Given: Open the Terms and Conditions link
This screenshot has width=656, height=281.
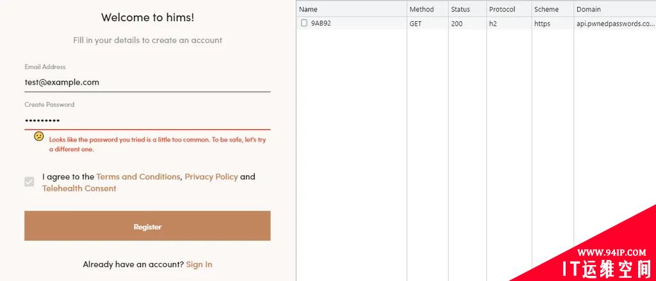Looking at the screenshot, I should [x=138, y=177].
